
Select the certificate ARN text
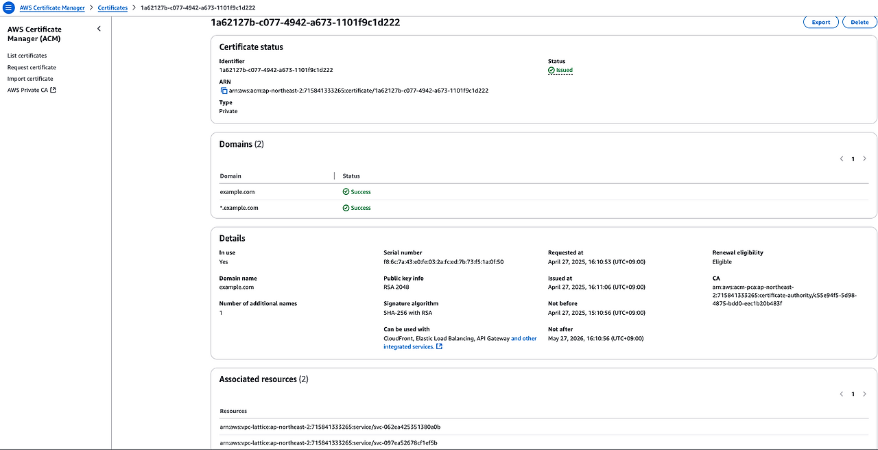click(359, 91)
